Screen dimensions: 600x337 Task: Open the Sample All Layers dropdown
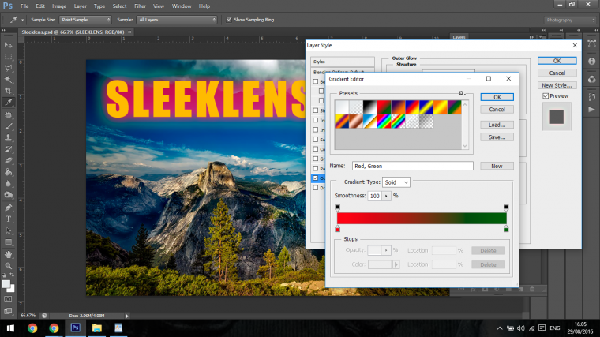pos(177,20)
